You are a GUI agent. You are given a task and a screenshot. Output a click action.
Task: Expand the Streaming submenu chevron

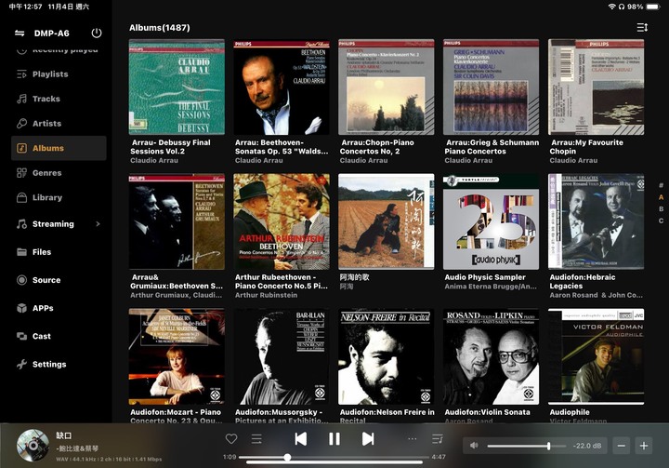click(x=98, y=224)
